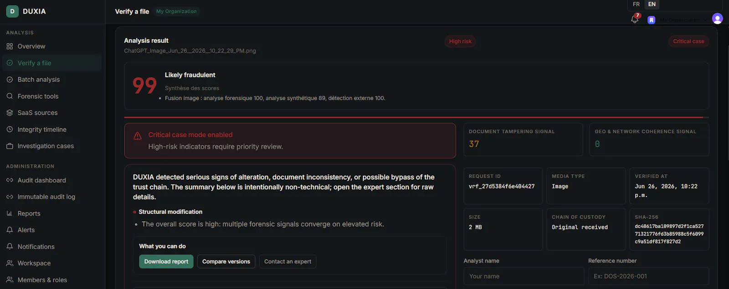Click the Reports chart icon
The height and width of the screenshot is (289, 729).
(10, 213)
